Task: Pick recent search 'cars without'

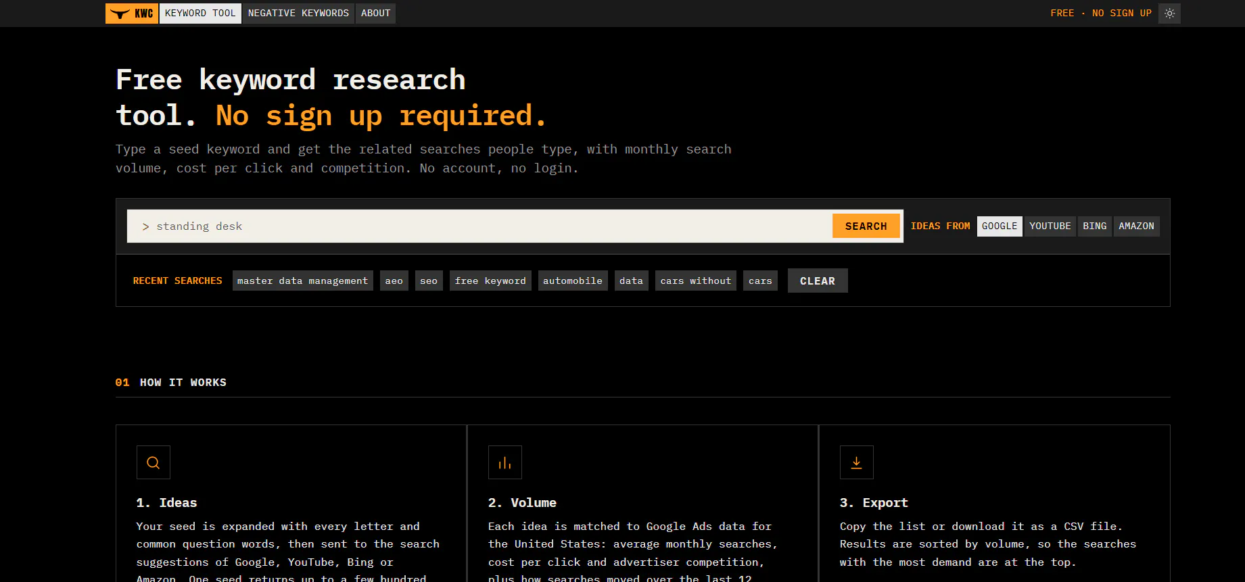Action: coord(696,281)
